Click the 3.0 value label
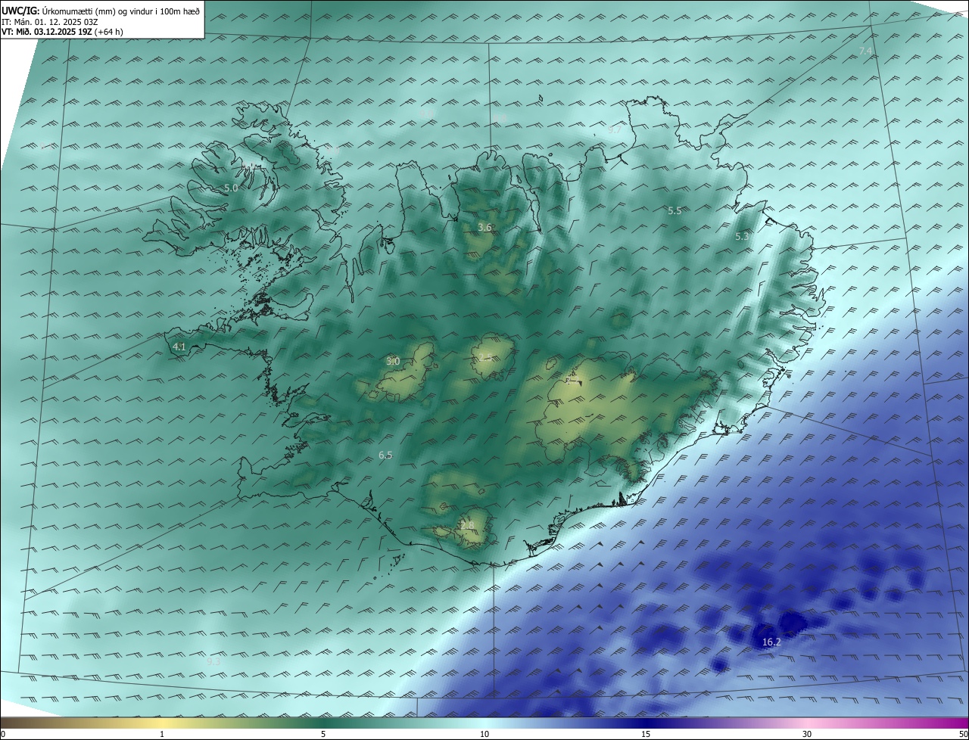The width and height of the screenshot is (969, 740). click(x=393, y=362)
